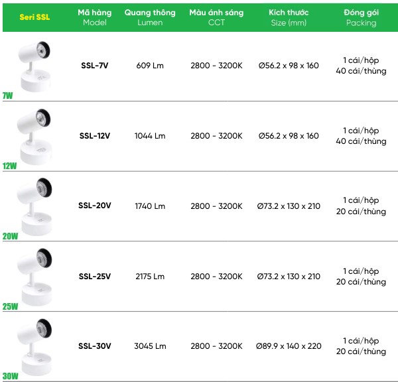Viewport: 398px width, 382px height.
Task: Click the 'Màu ánh sáng CCT' column header
Action: click(x=216, y=17)
